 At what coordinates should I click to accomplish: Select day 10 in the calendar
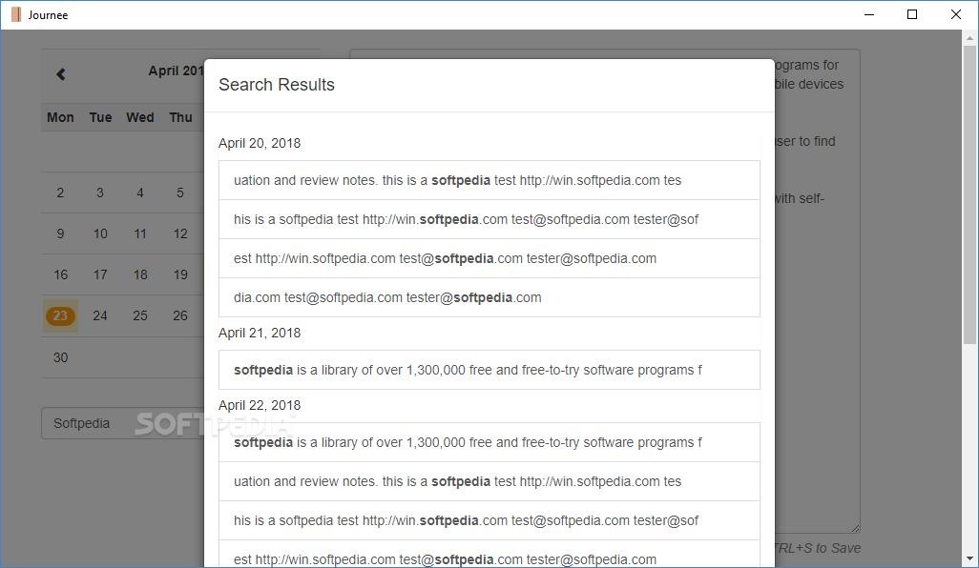click(100, 233)
